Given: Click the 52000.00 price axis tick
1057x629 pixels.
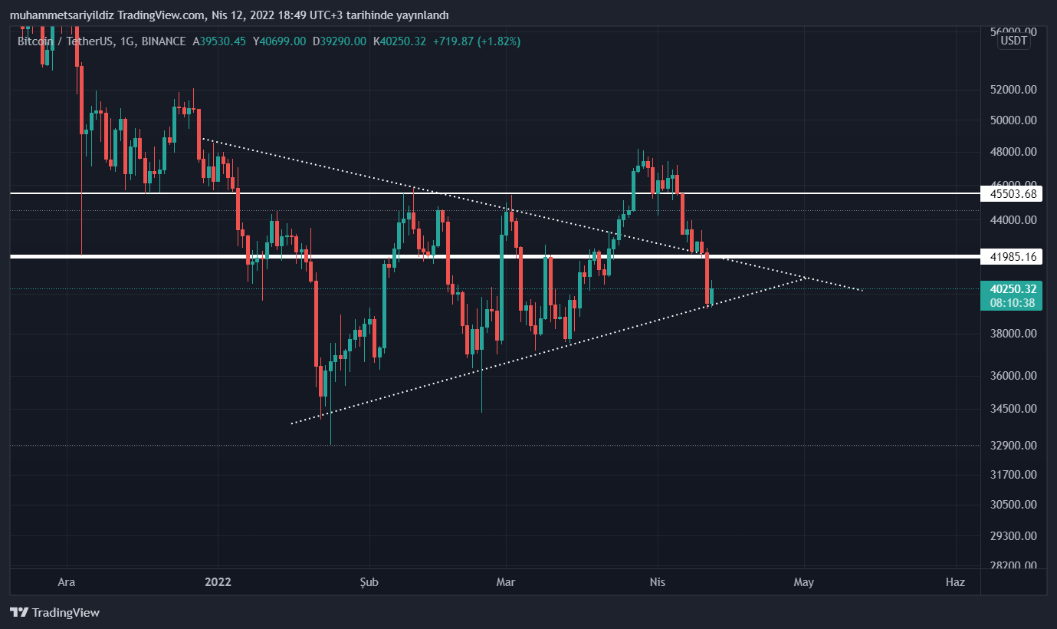Looking at the screenshot, I should coord(1013,90).
